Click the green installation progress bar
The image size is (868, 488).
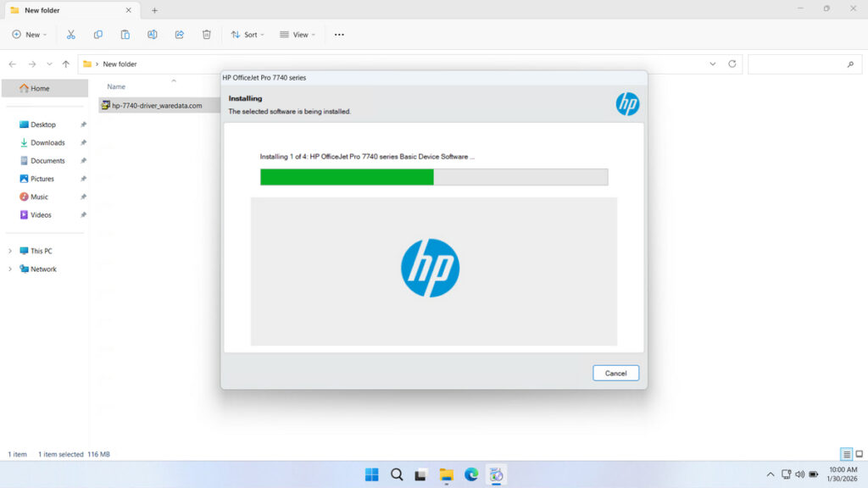346,177
